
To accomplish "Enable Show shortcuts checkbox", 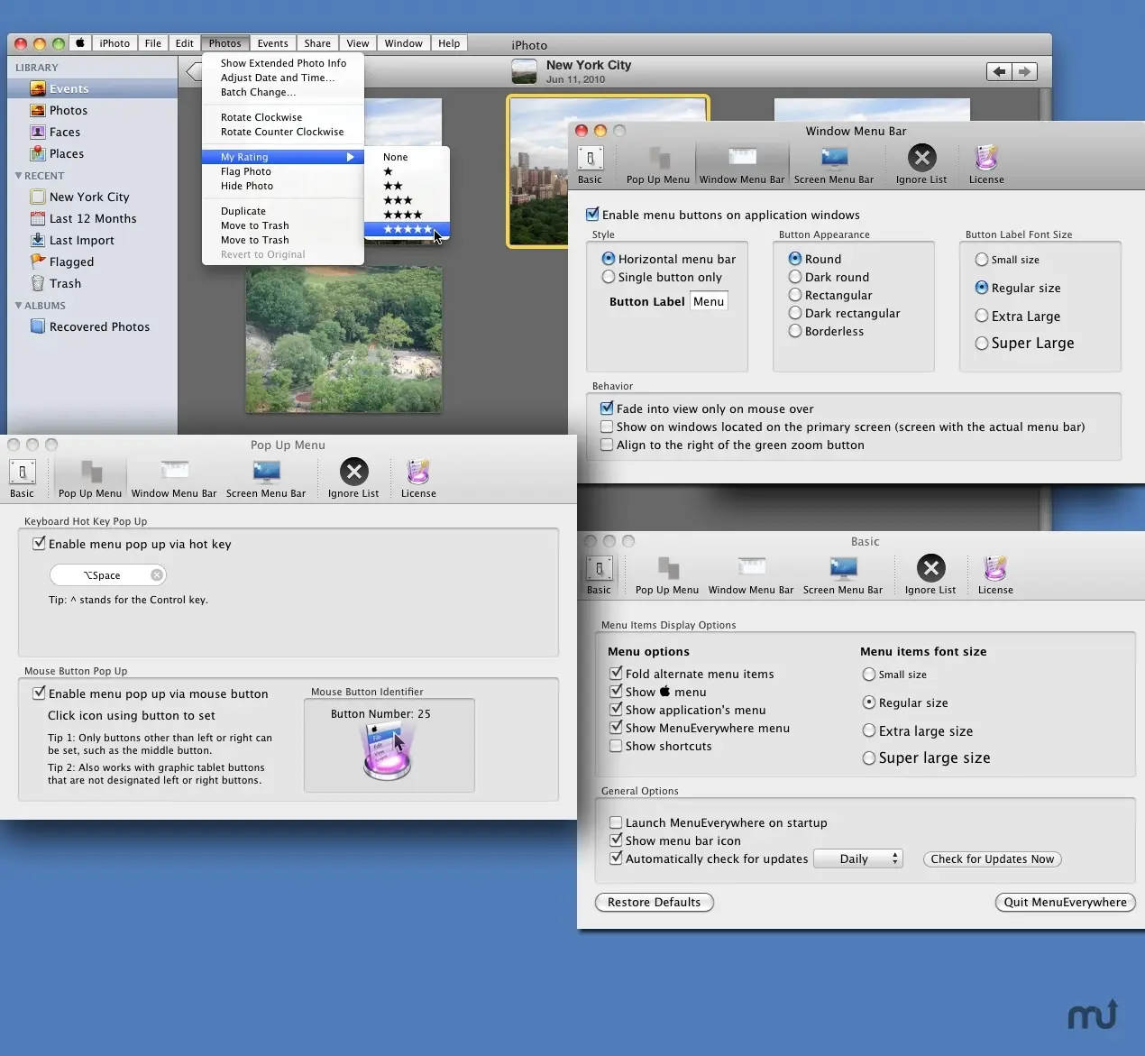I will point(616,746).
